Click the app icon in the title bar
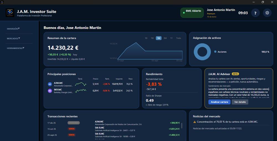 [2, 2]
